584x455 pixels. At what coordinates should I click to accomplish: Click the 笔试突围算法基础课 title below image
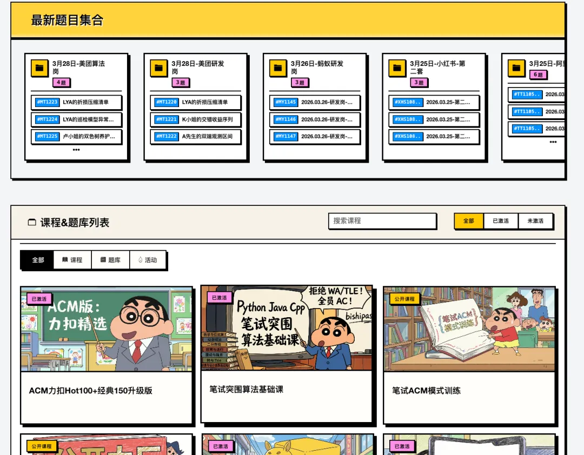point(246,390)
